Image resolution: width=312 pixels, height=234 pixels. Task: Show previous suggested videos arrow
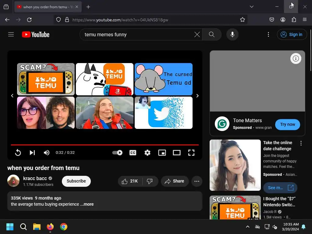pyautogui.click(x=12, y=96)
